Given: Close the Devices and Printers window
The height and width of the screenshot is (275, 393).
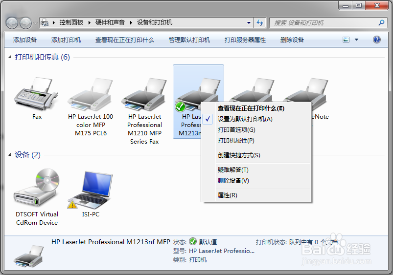Looking at the screenshot, I should coord(377,5).
